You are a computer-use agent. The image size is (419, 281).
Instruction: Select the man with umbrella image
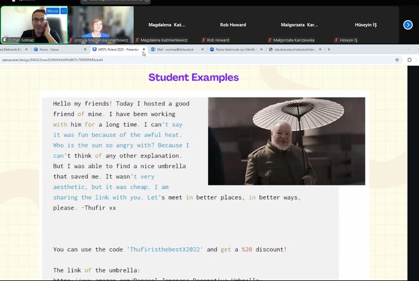(x=286, y=141)
